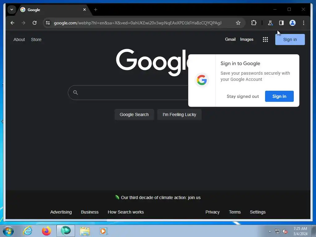Open Chrome three-dot menu
This screenshot has height=237, width=316.
point(304,23)
